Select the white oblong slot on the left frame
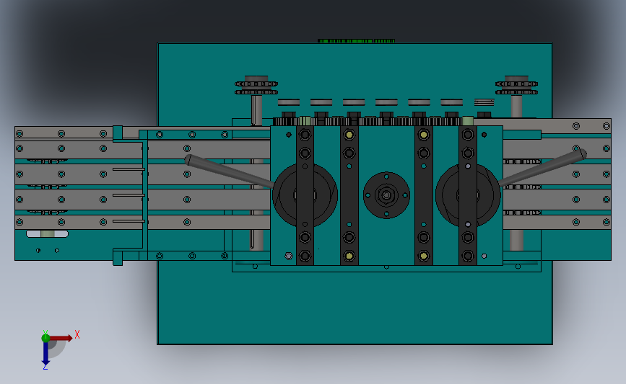The width and height of the screenshot is (626, 384). [47, 234]
